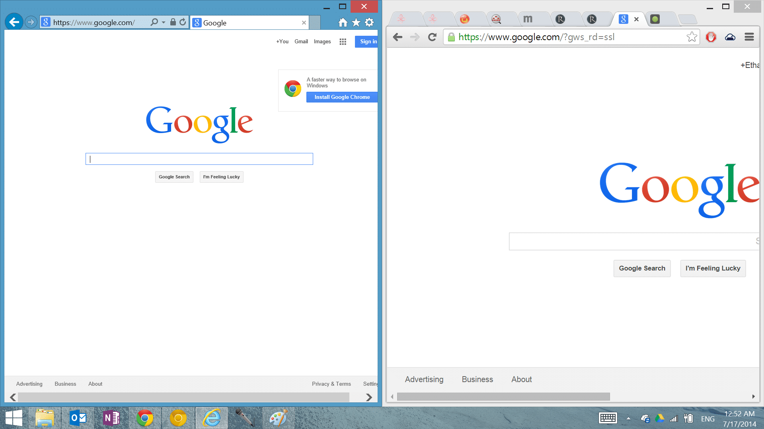764x429 pixels.
Task: Refresh the page in Internet Explorer
Action: pos(183,22)
